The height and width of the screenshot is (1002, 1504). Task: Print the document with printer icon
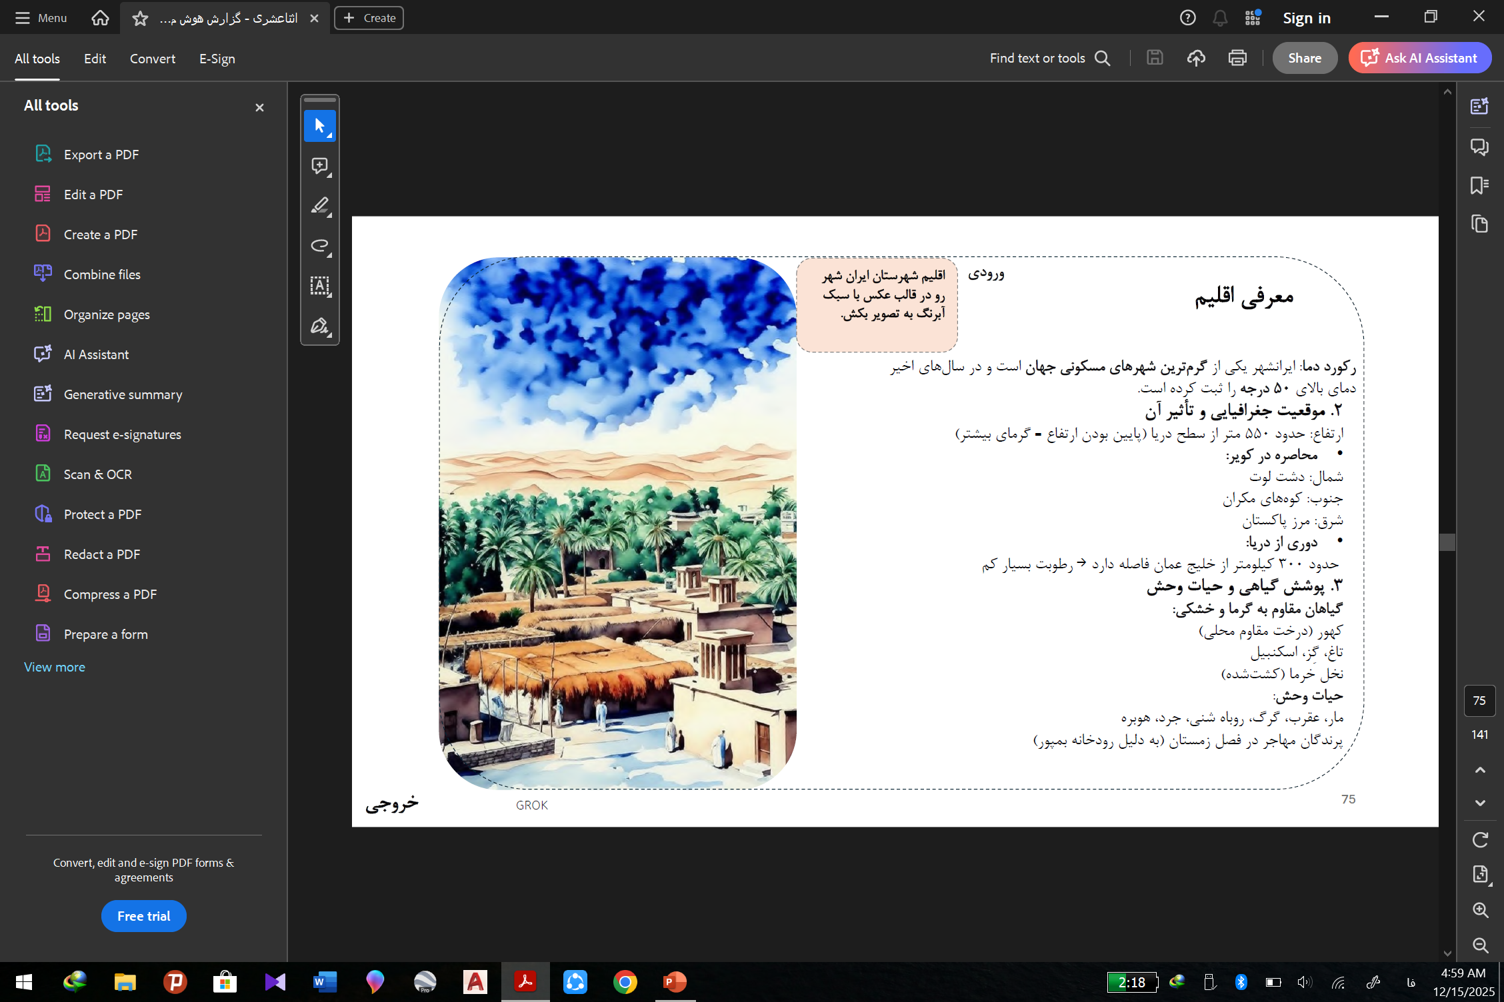(1237, 58)
